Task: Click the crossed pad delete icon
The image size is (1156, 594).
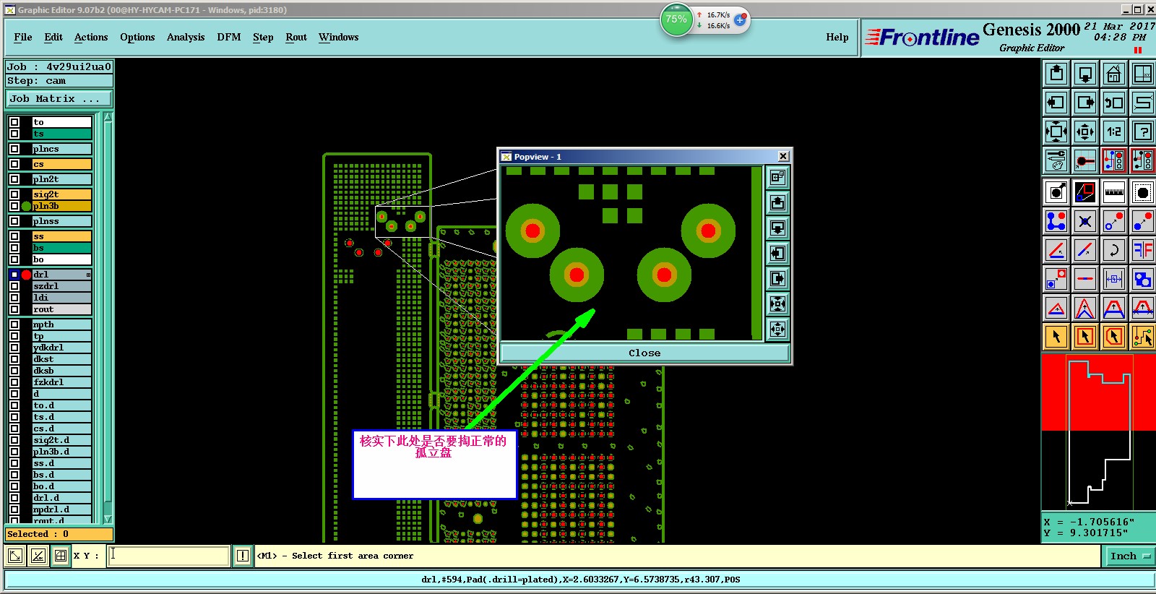Action: click(1085, 221)
